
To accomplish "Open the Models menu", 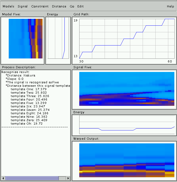I will point(8,6).
